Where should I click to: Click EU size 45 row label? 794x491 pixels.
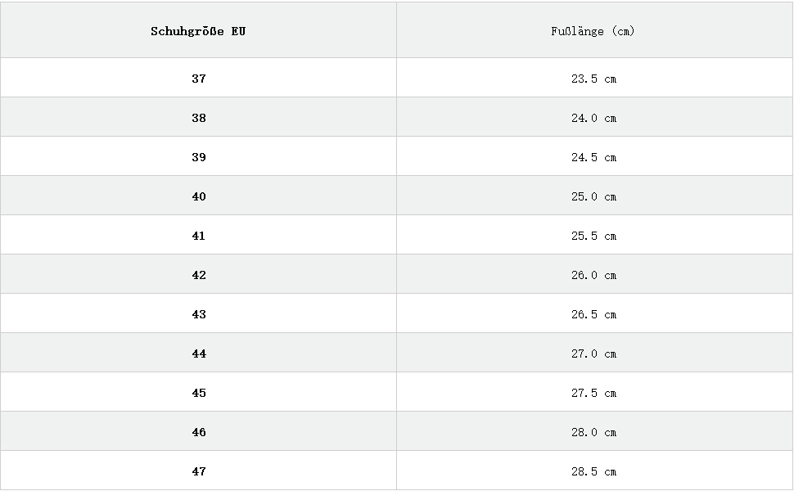tap(199, 393)
